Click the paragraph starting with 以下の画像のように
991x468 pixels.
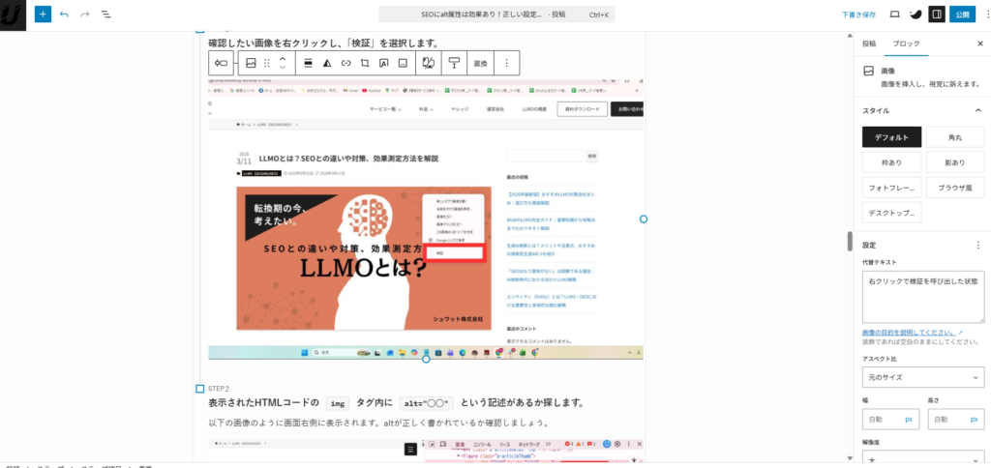[378, 422]
